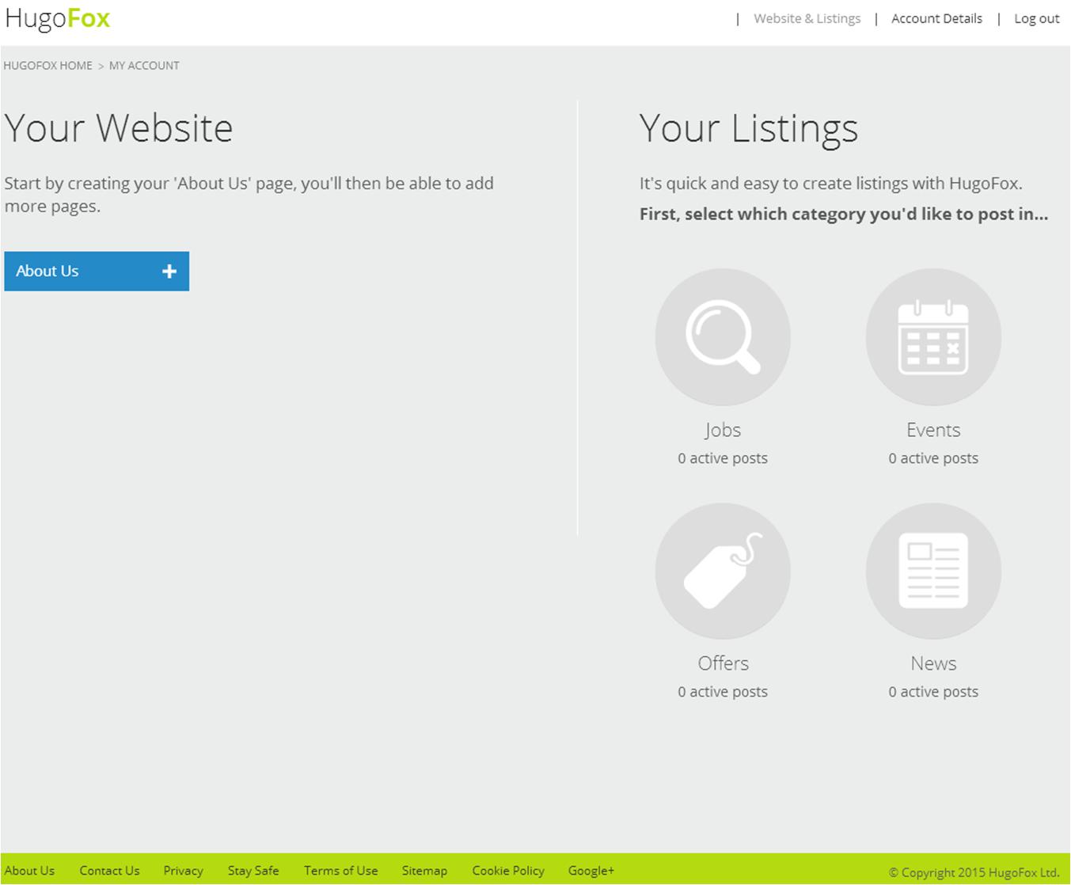This screenshot has height=885, width=1071.
Task: Choose News category for posting
Action: pyautogui.click(x=932, y=663)
